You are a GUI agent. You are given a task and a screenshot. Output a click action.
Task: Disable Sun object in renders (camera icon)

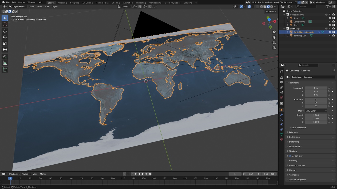[x=334, y=25]
